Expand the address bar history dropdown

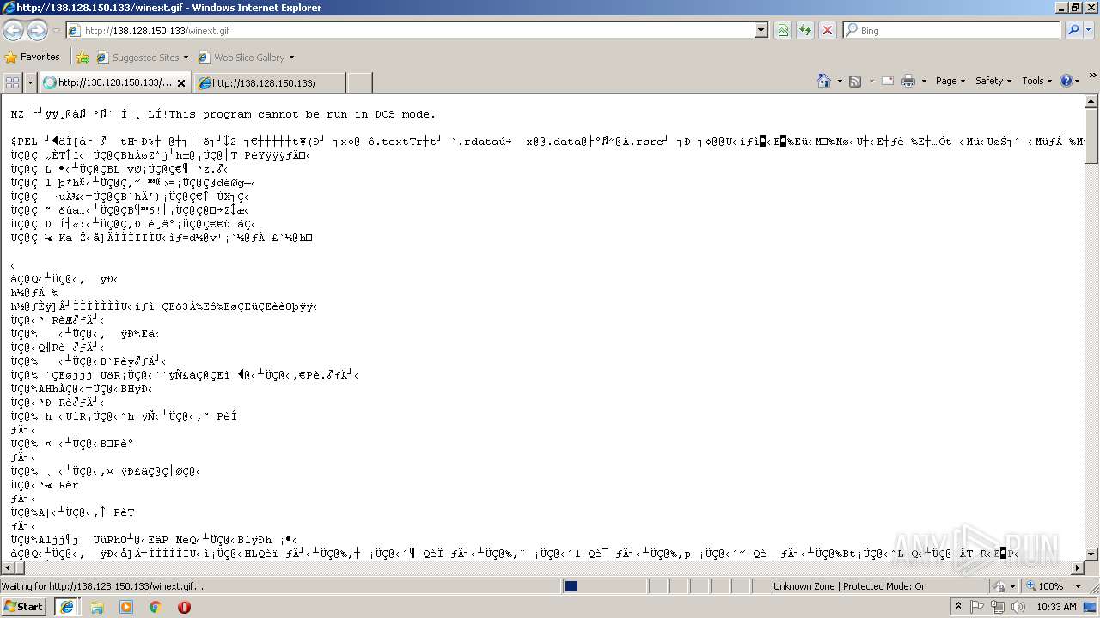pos(761,31)
